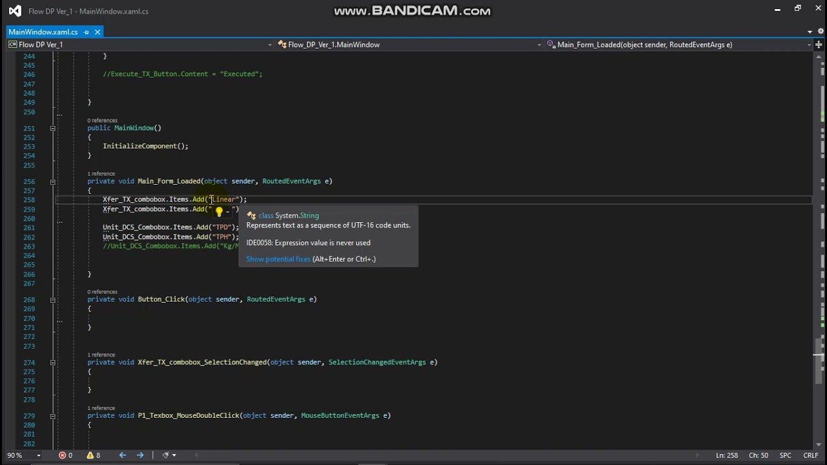Click the scrollbar down arrow
Screen dimensions: 827x465
(819, 445)
